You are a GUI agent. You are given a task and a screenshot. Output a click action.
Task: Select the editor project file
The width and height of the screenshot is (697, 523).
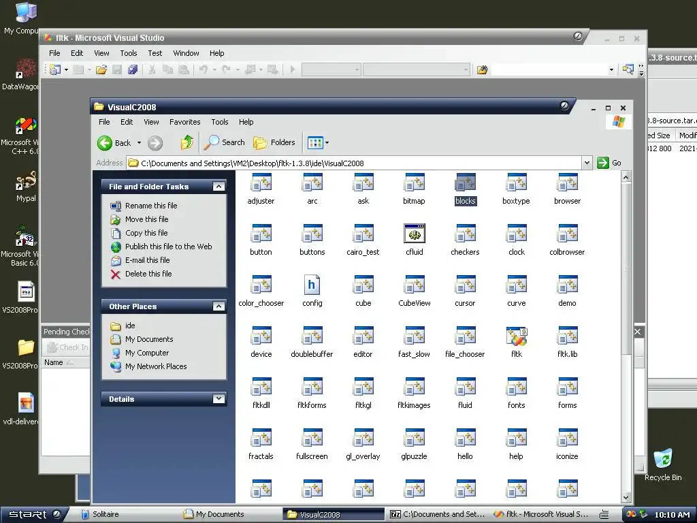[x=363, y=342]
